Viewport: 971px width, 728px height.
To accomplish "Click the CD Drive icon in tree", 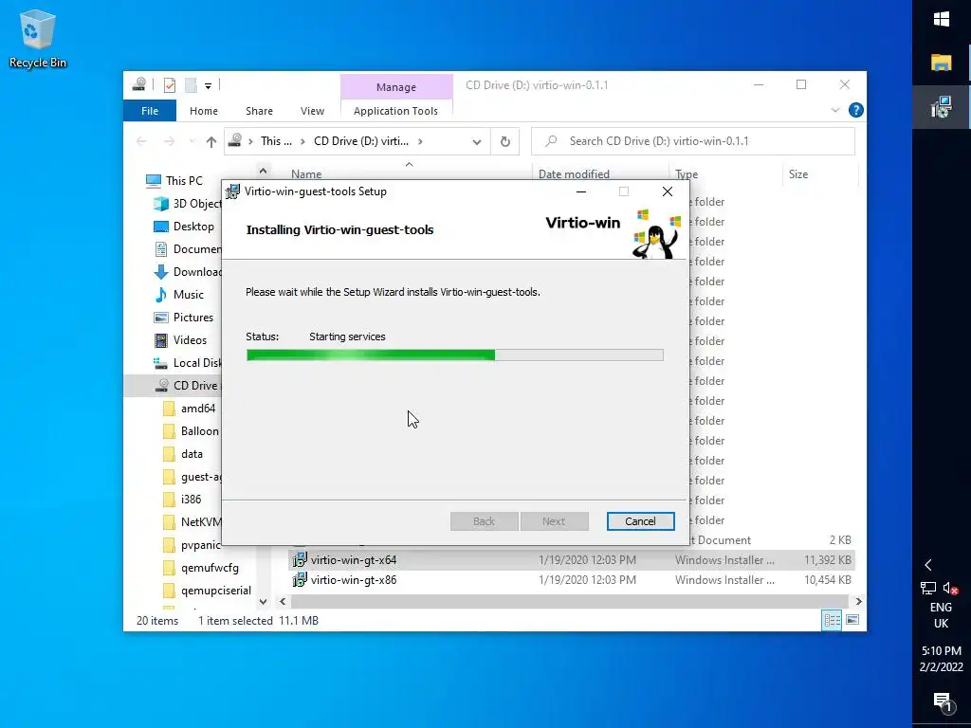I will (162, 386).
